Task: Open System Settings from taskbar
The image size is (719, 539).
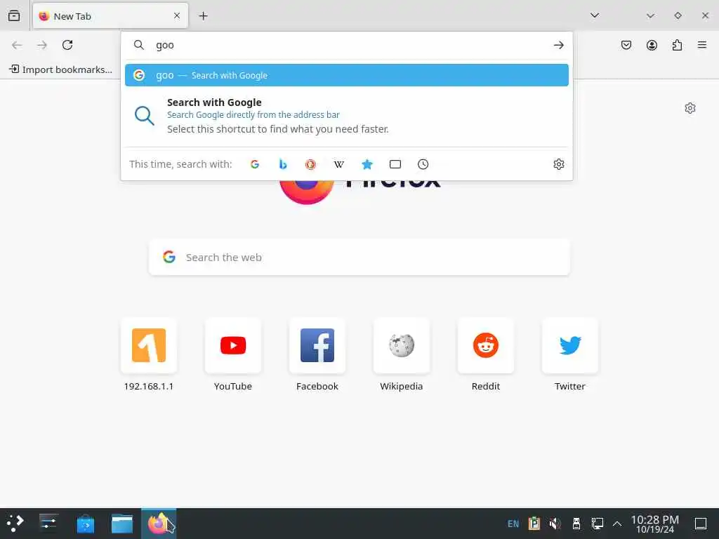Action: 48,524
